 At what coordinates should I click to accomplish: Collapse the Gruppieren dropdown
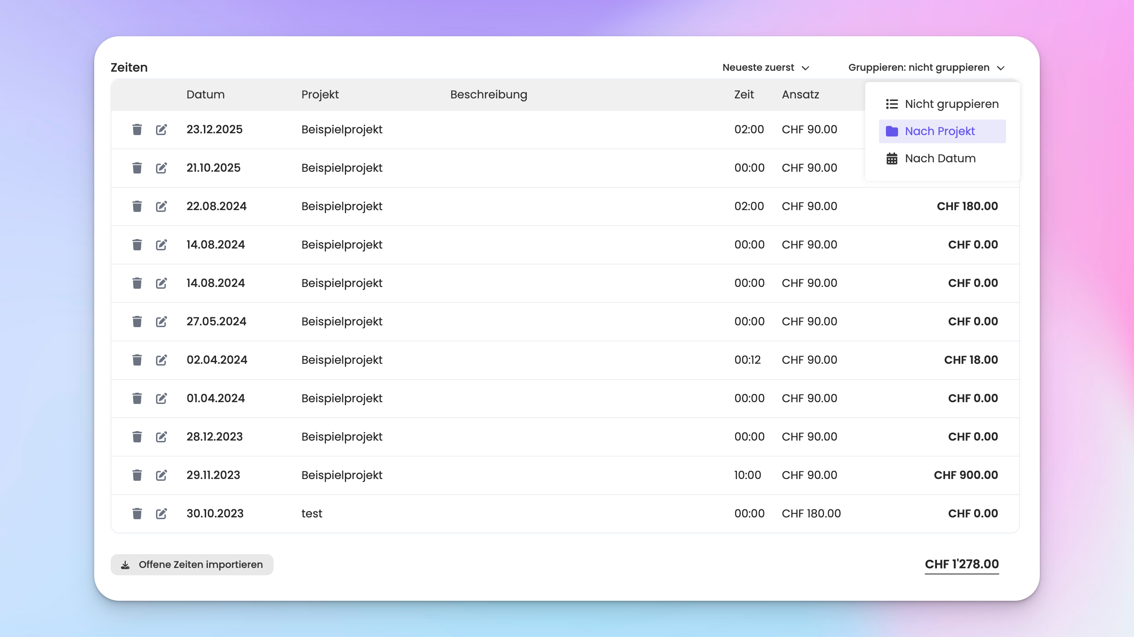click(x=926, y=68)
